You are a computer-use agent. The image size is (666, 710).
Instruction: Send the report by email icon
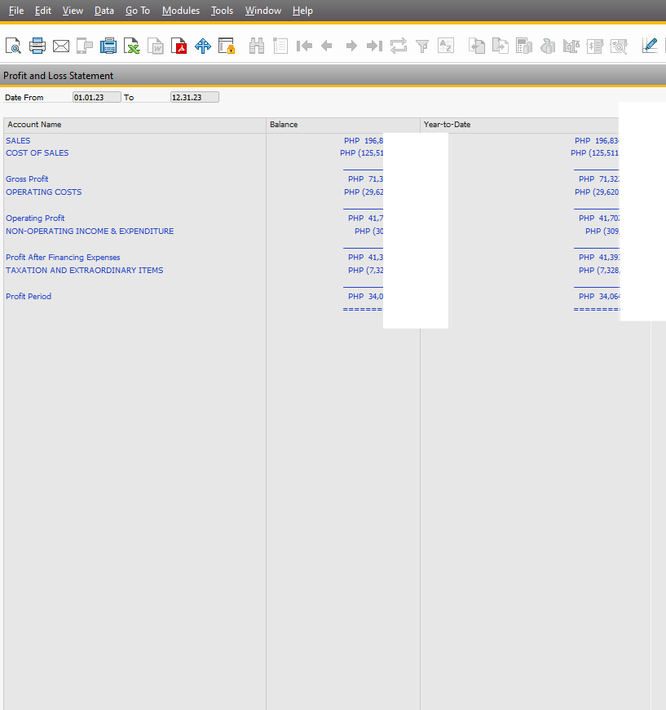tap(61, 46)
